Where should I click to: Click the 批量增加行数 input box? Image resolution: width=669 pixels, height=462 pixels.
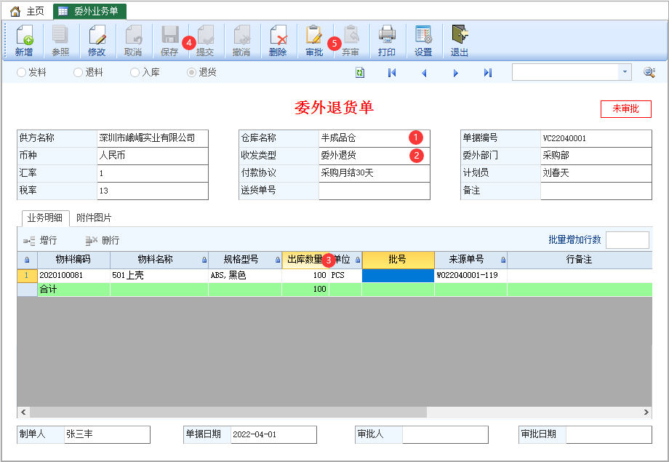point(627,240)
